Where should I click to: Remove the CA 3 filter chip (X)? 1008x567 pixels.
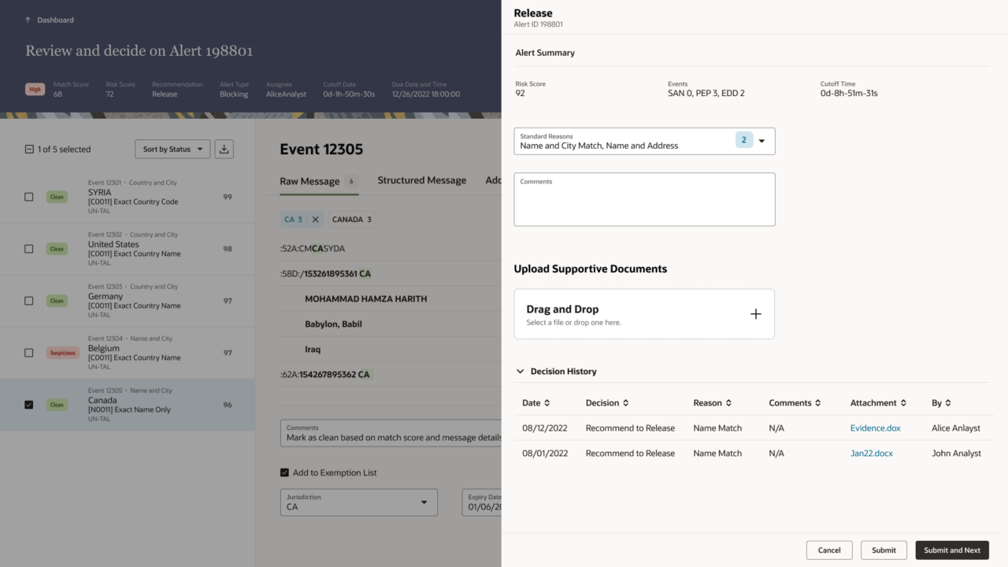tap(315, 220)
